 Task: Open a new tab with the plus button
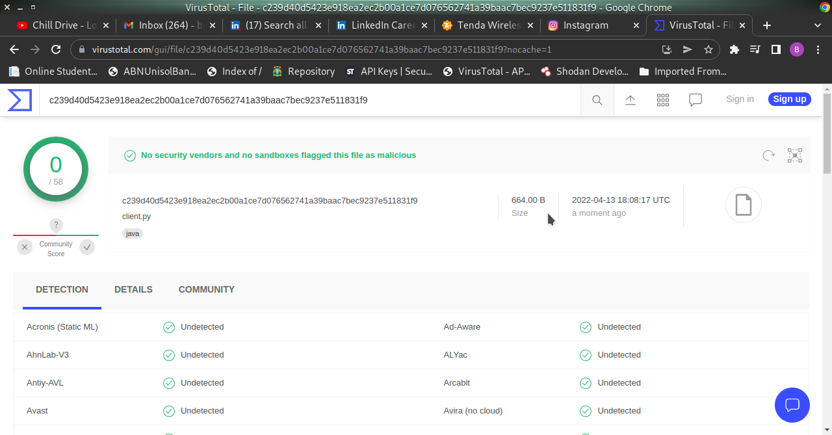click(767, 25)
